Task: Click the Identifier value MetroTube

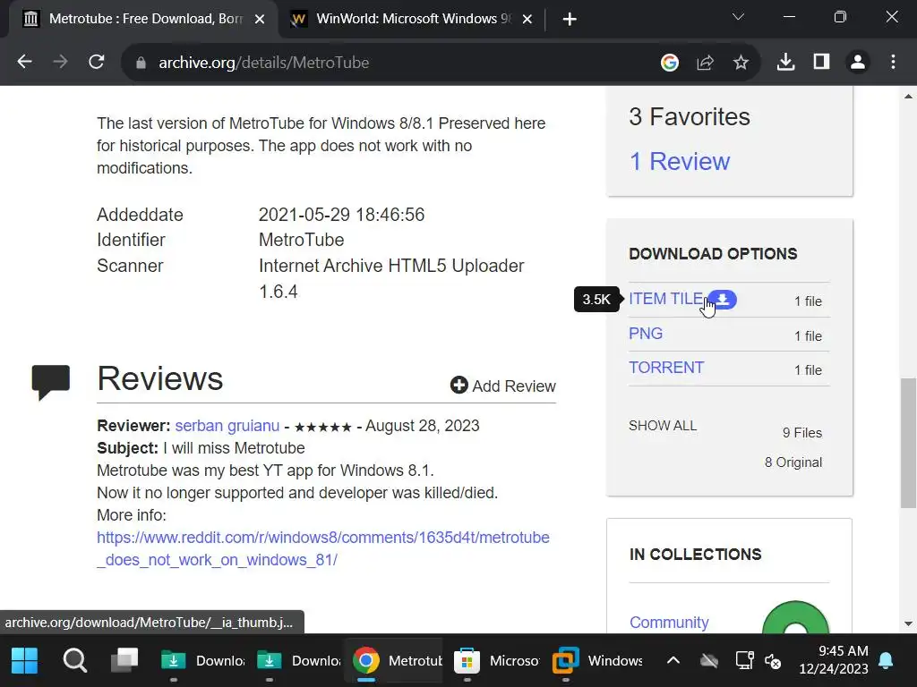Action: tap(301, 240)
